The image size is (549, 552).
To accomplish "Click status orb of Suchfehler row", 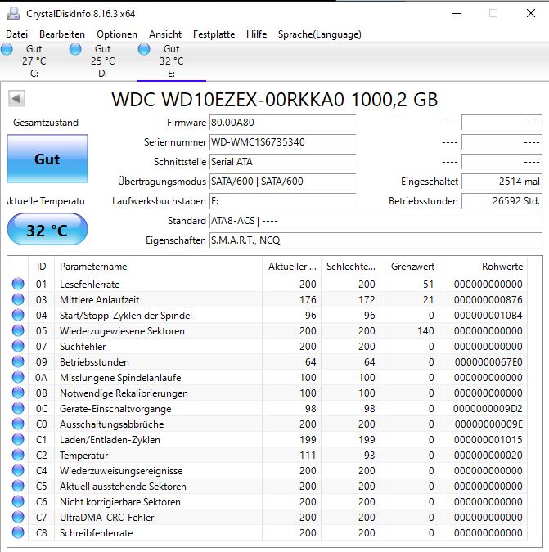I will (18, 346).
